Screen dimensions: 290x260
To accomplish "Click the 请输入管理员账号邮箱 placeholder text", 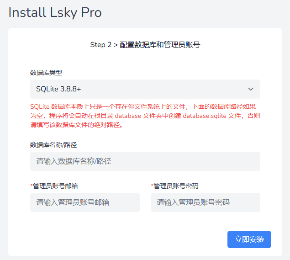I will (73, 202).
